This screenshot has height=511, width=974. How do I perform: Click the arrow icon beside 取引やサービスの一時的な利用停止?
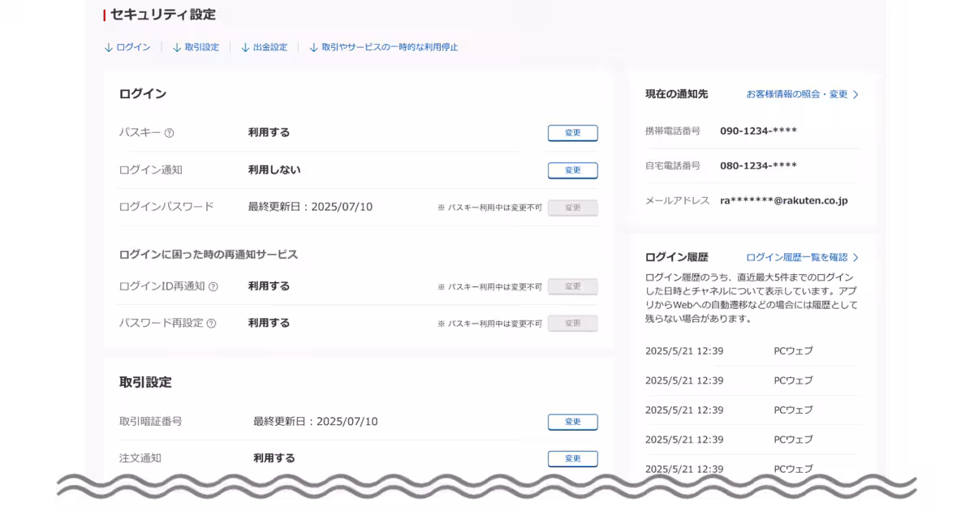[x=313, y=47]
